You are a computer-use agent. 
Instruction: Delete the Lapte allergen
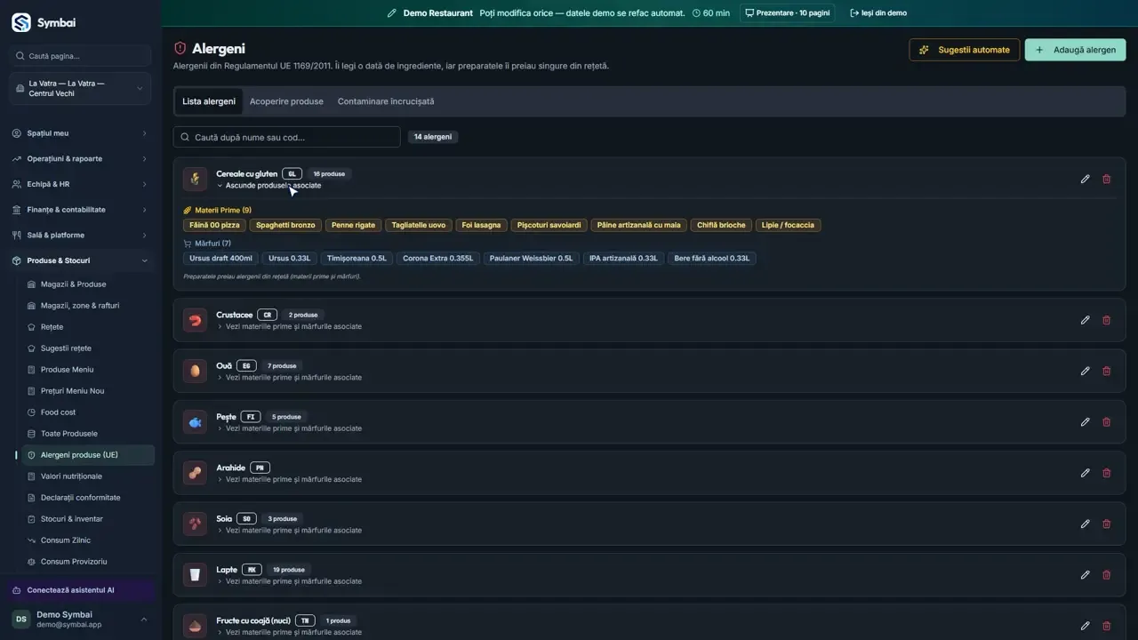[x=1106, y=575]
